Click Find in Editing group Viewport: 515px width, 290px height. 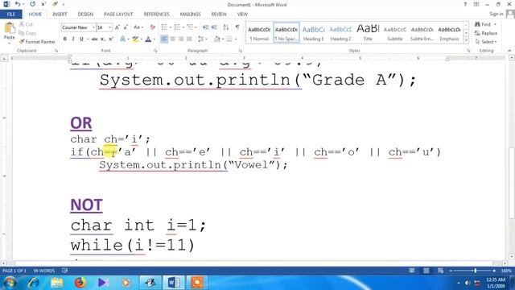tap(483, 24)
